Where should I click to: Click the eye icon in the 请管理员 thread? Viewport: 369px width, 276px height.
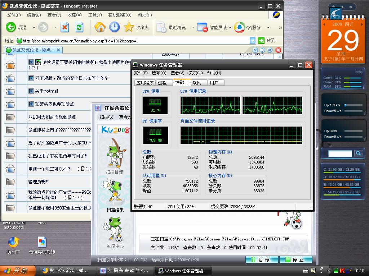pyautogui.click(x=38, y=62)
